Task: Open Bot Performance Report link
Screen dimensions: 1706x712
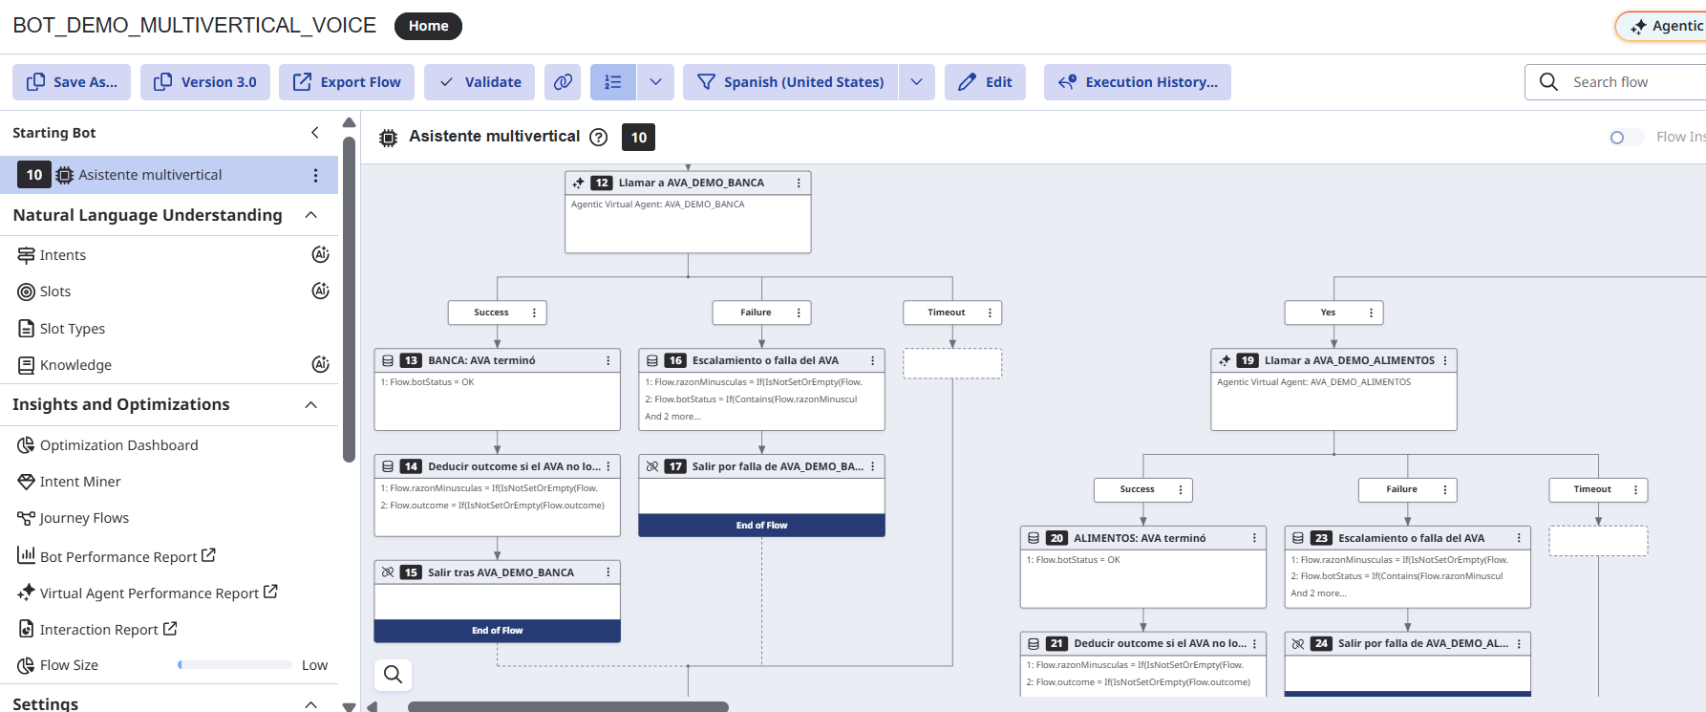Action: point(117,556)
